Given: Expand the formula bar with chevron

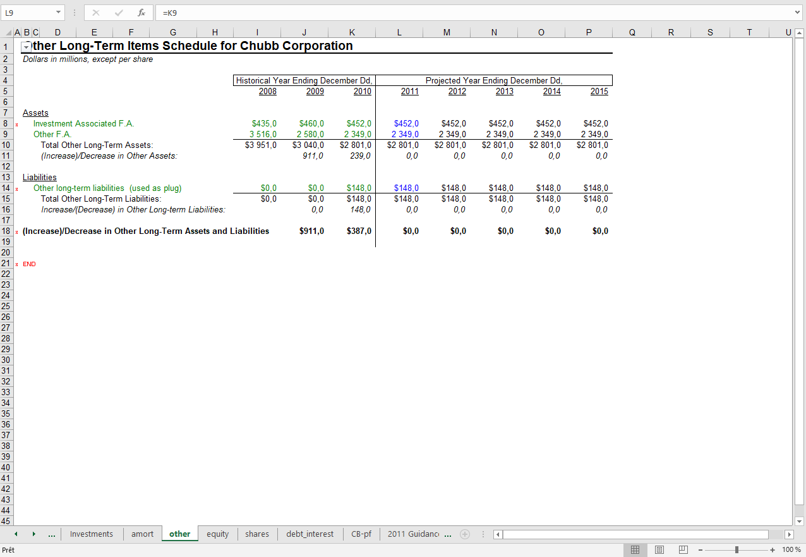Looking at the screenshot, I should click(x=798, y=12).
